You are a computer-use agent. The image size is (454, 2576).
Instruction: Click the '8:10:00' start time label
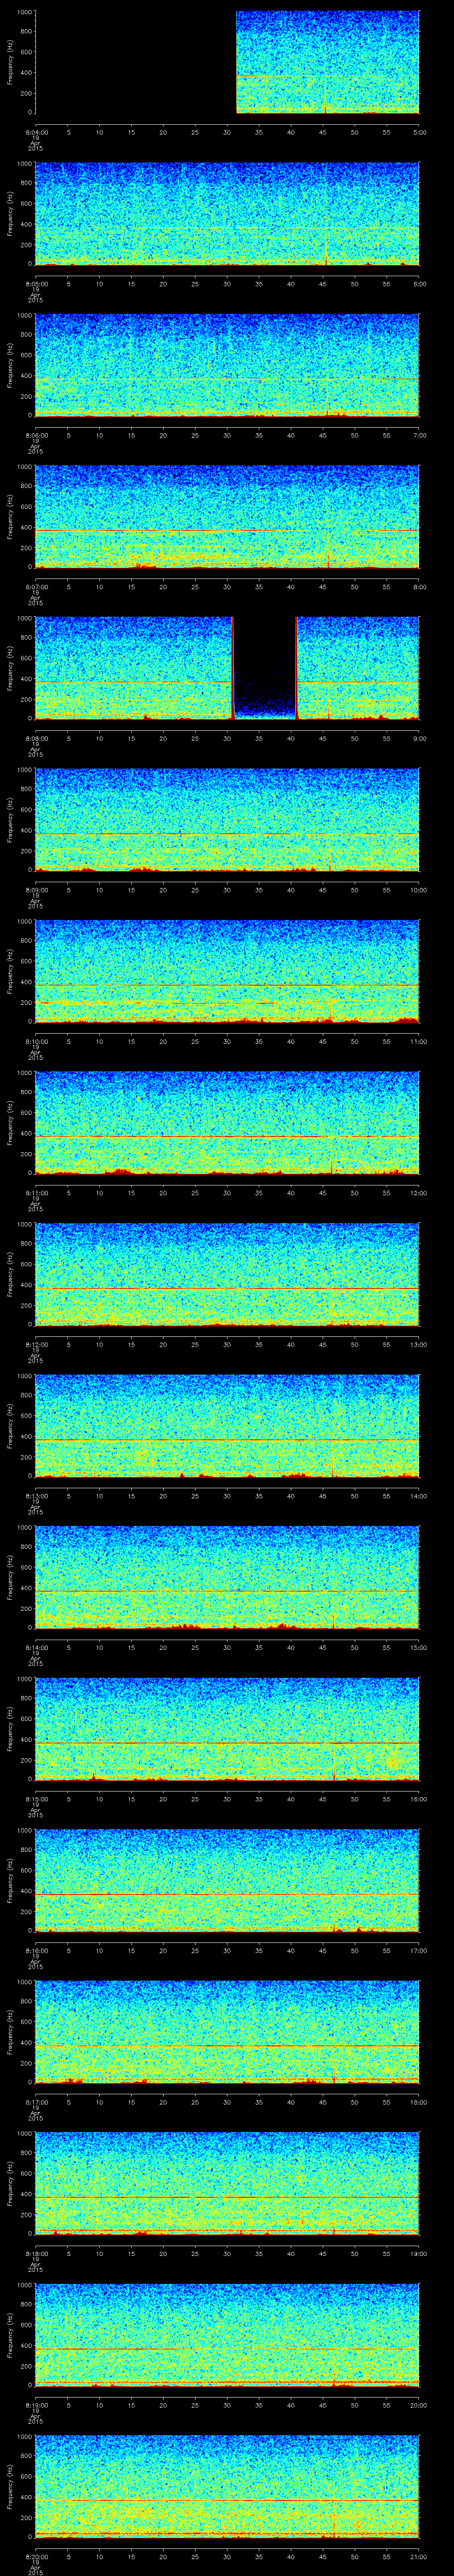click(x=36, y=1041)
